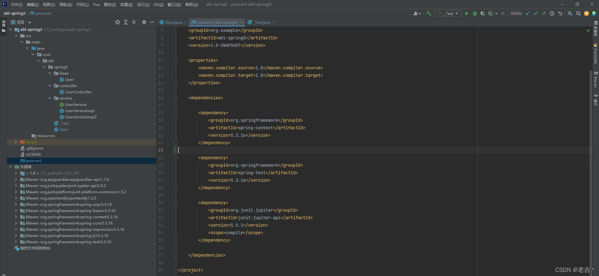Open the PlantUML side panel
The width and height of the screenshot is (599, 276).
tap(596, 54)
